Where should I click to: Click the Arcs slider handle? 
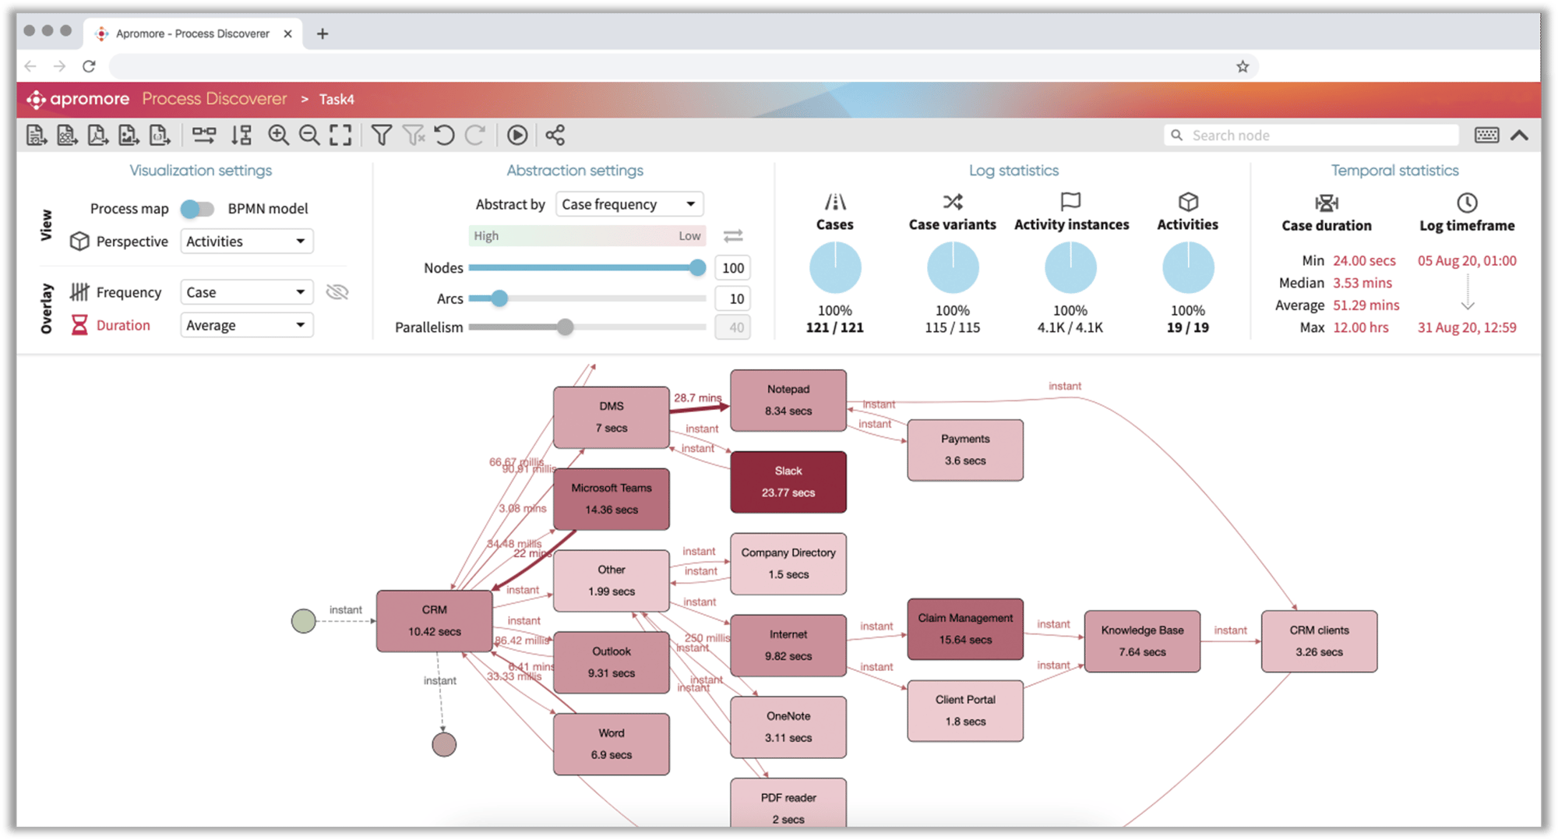pyautogui.click(x=499, y=298)
